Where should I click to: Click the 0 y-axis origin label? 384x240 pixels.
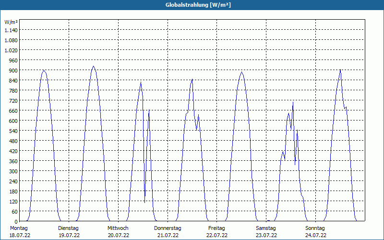coord(16,222)
